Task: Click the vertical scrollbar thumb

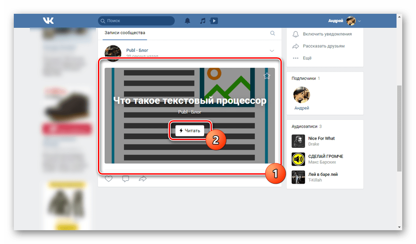Action: click(399, 128)
